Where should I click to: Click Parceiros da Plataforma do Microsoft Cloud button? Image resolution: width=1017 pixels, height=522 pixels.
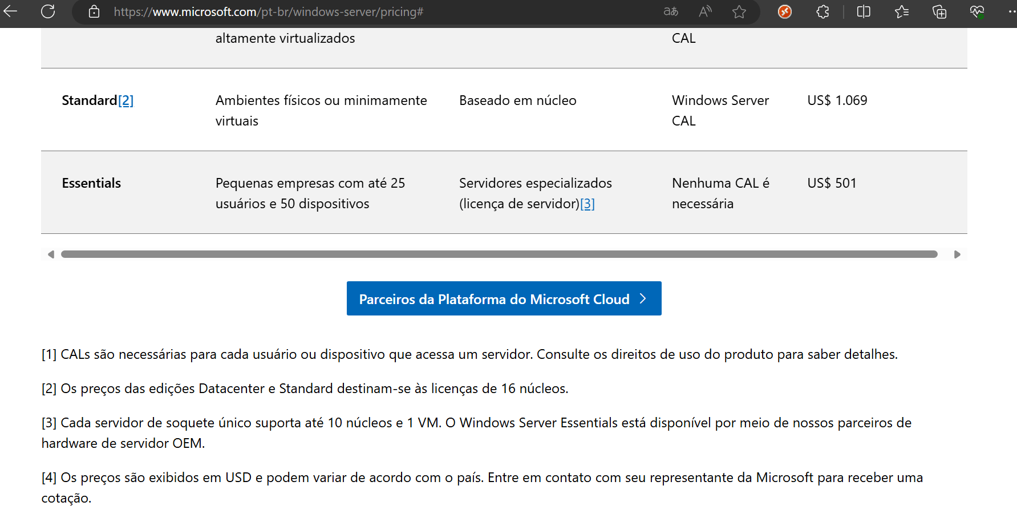[504, 298]
